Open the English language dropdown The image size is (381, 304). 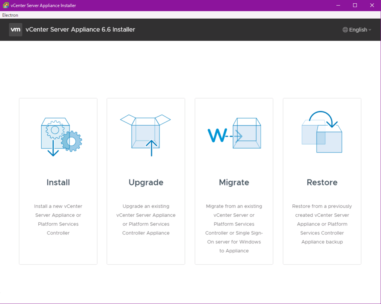pyautogui.click(x=357, y=30)
